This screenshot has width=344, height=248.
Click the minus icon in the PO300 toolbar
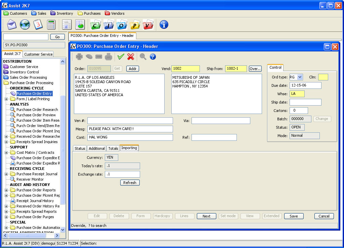click(x=99, y=57)
